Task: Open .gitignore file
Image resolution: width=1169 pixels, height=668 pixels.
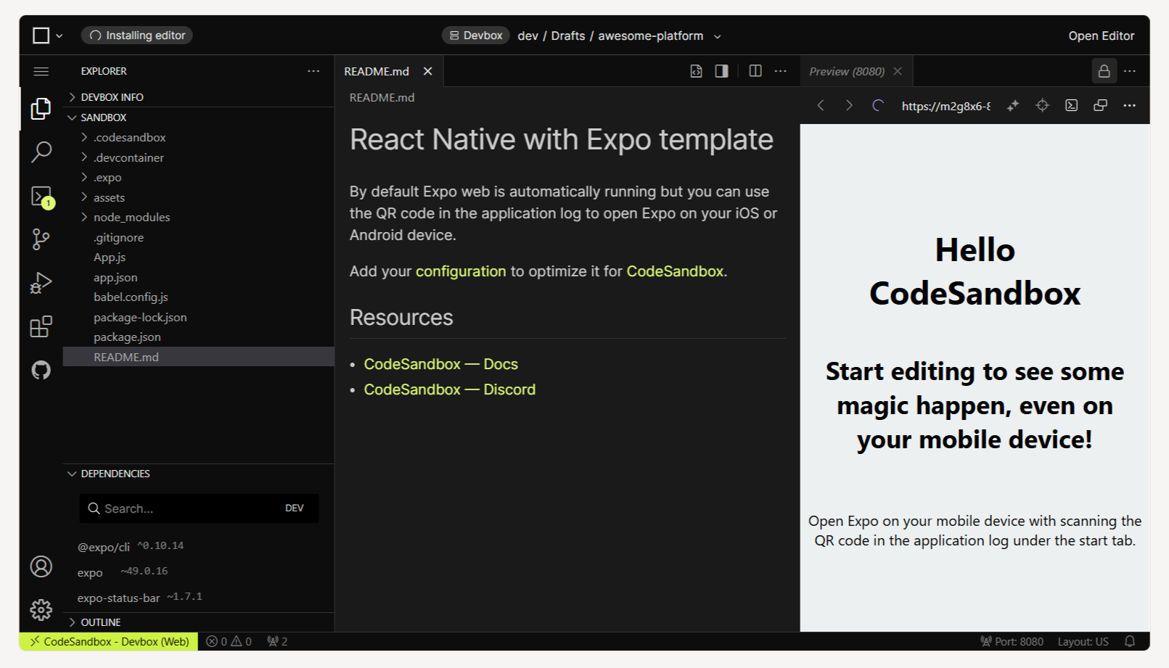Action: coord(199,238)
